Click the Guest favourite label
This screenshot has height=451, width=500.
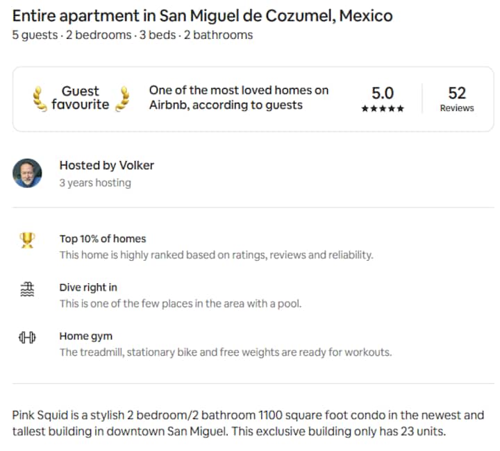point(81,98)
